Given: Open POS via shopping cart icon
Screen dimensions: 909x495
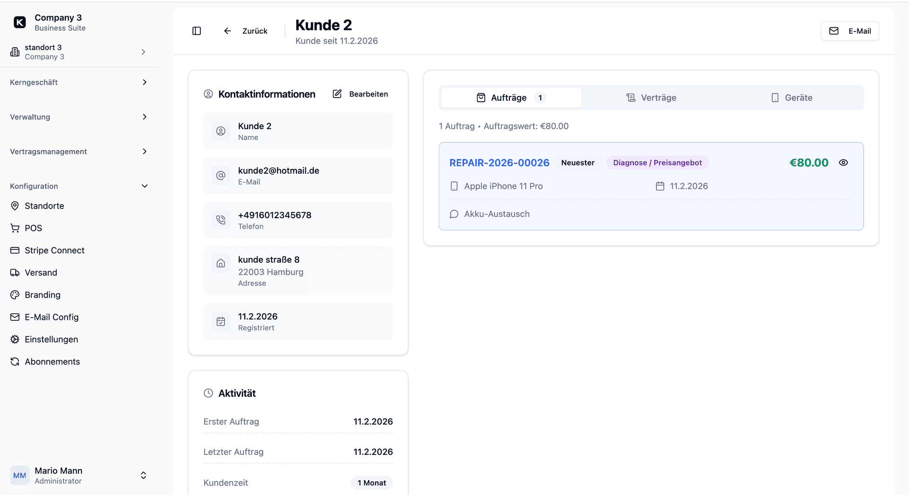Looking at the screenshot, I should click(x=15, y=228).
